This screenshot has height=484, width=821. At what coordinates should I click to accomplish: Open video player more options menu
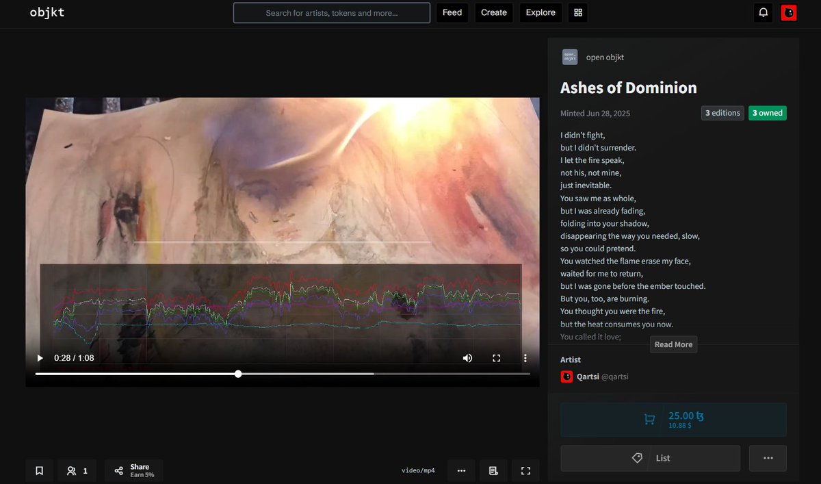click(525, 358)
